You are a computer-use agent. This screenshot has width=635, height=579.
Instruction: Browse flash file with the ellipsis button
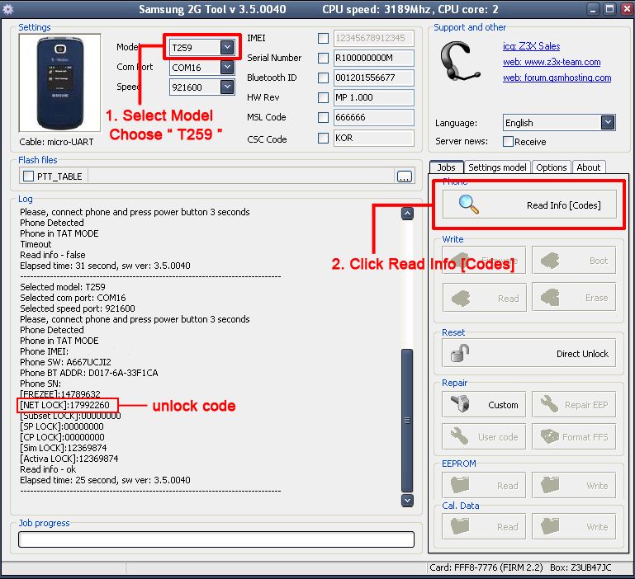[x=404, y=177]
